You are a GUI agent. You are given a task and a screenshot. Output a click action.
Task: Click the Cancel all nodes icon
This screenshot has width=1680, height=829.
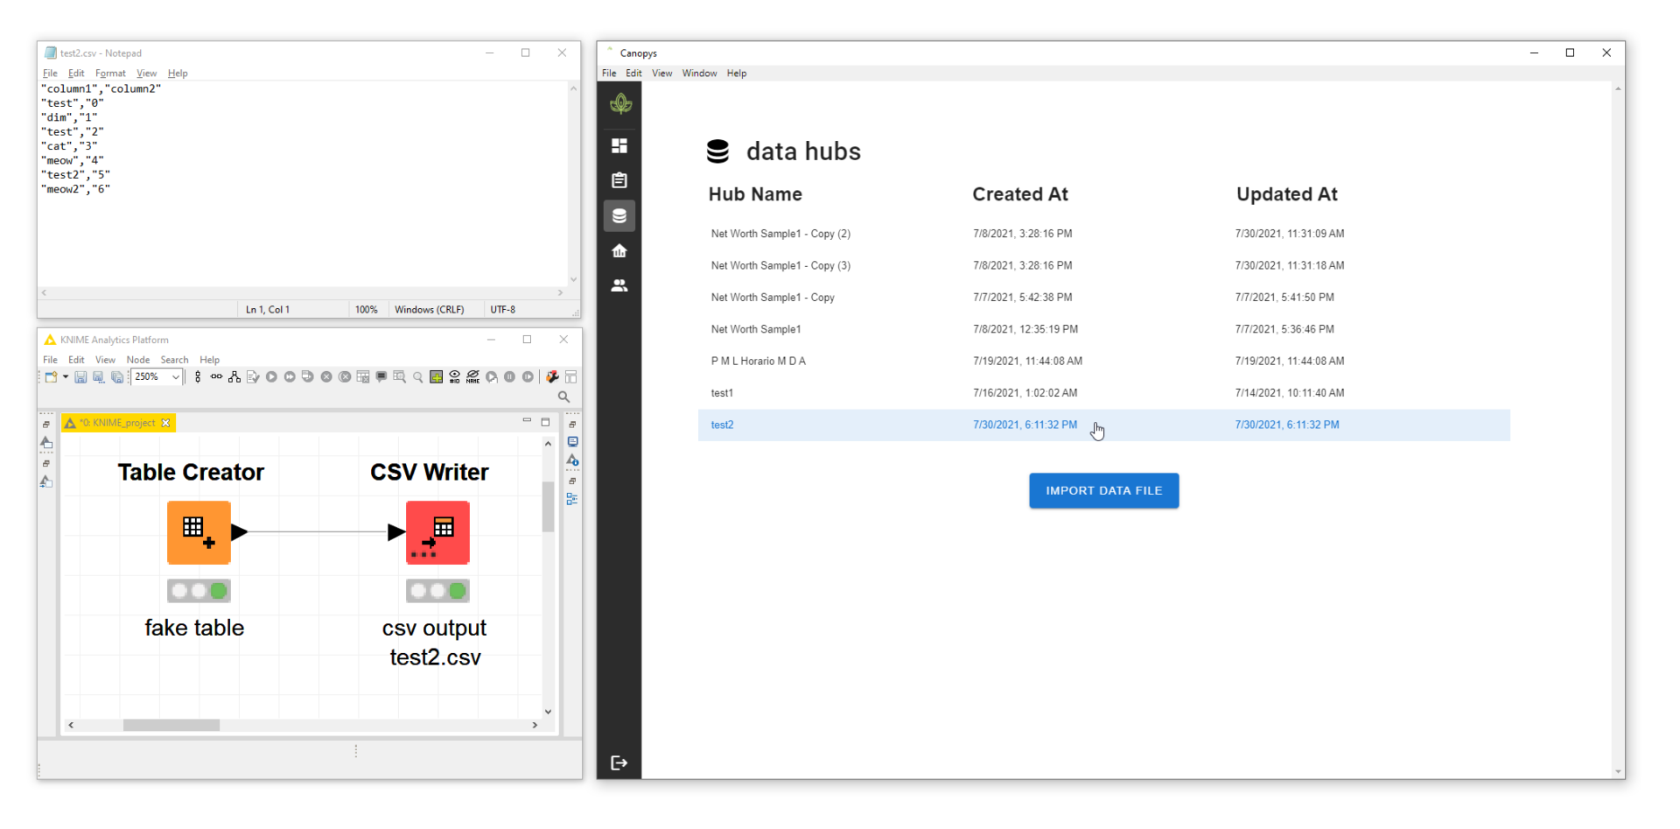[345, 377]
